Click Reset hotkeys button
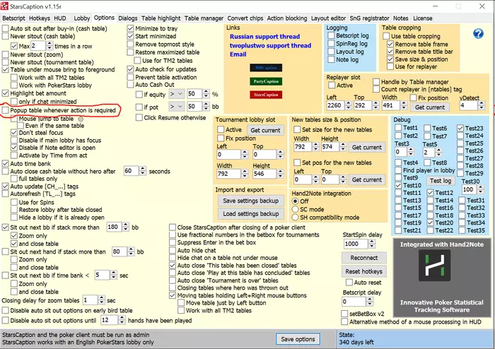 pos(363,271)
